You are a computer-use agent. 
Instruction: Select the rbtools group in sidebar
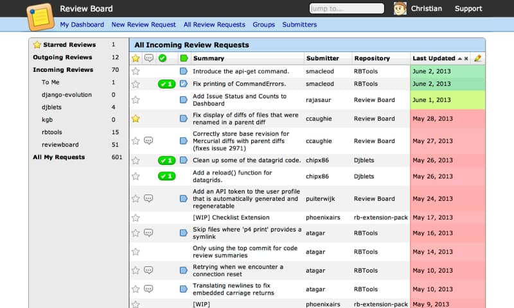click(x=52, y=132)
